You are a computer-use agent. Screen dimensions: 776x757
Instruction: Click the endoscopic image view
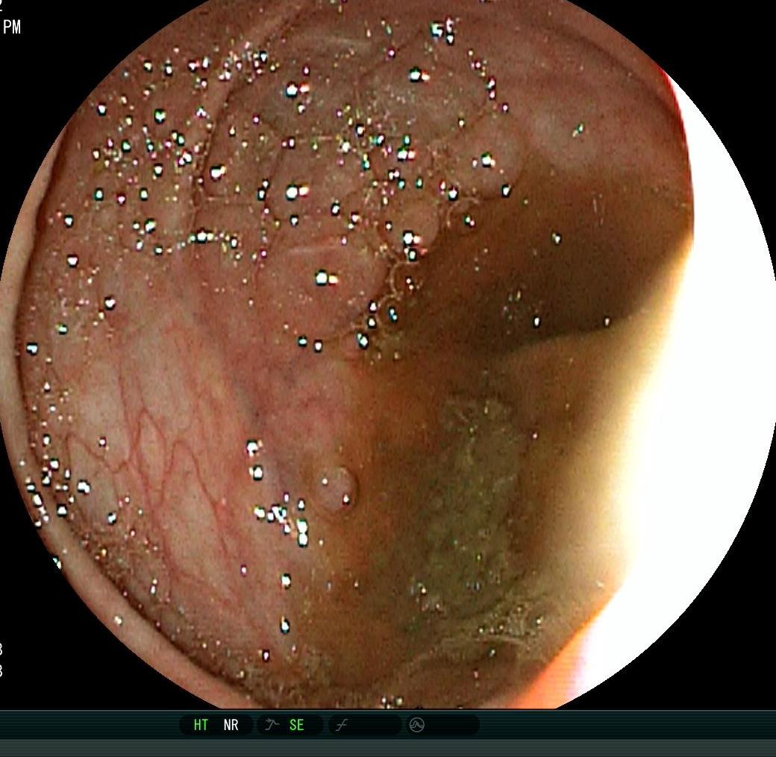388,354
